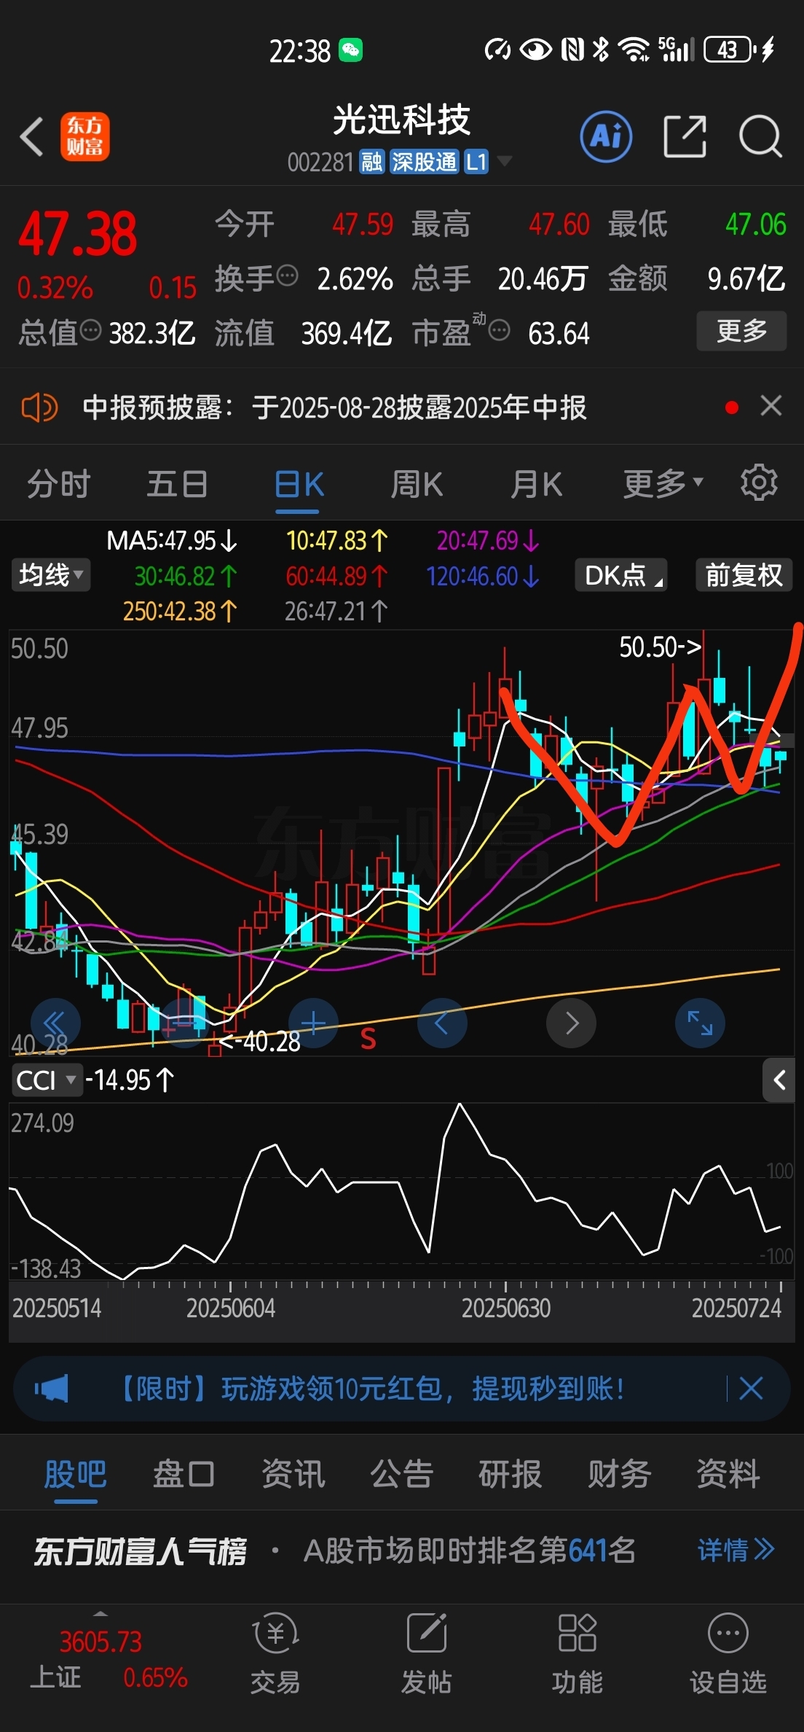Close the 红包 promo banner

(x=751, y=1389)
